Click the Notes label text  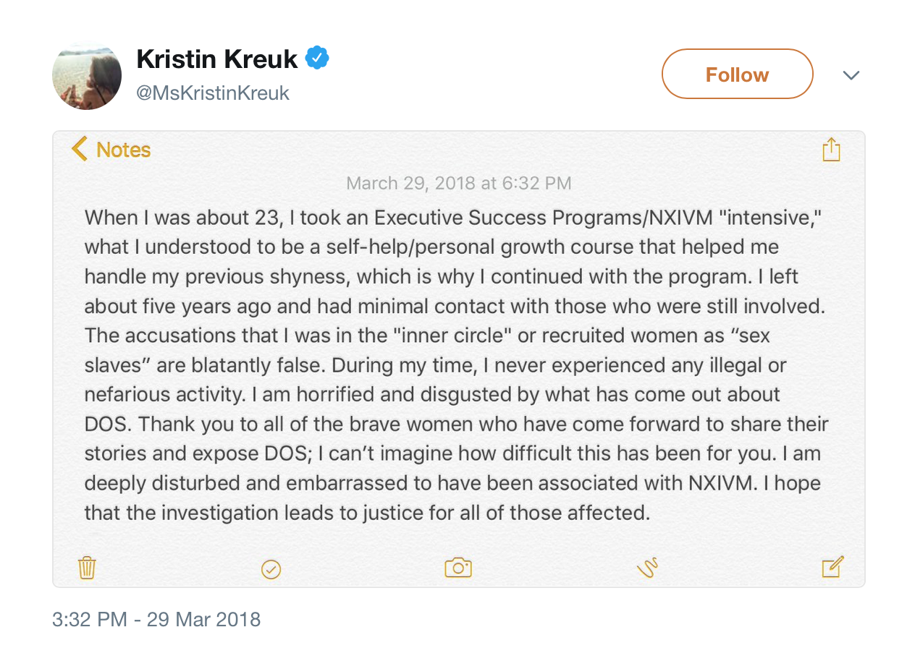(123, 150)
